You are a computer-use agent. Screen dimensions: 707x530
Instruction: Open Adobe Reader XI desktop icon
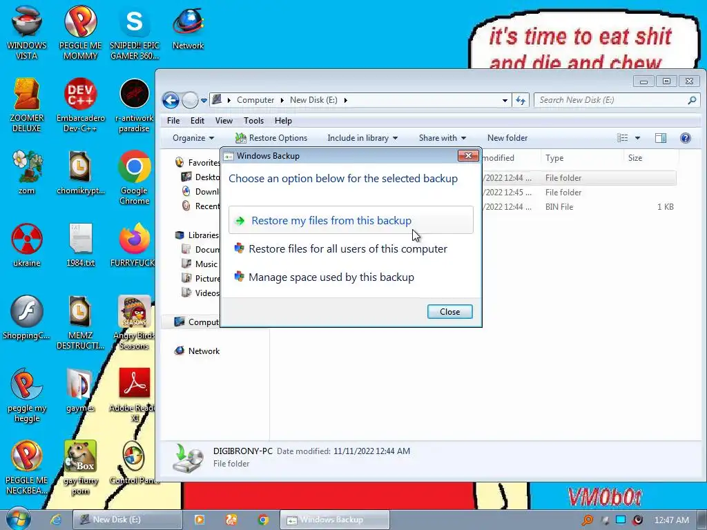click(x=135, y=395)
